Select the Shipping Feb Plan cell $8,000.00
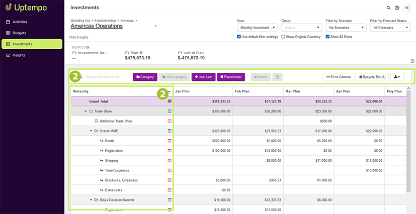This screenshot has height=214, width=416. 258,161
